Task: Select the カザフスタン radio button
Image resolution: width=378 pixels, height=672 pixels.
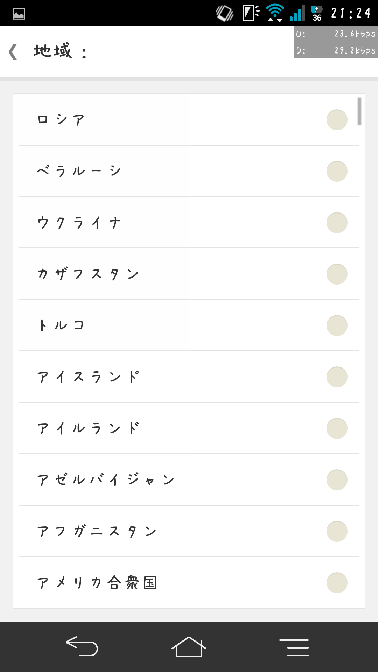Action: (337, 274)
